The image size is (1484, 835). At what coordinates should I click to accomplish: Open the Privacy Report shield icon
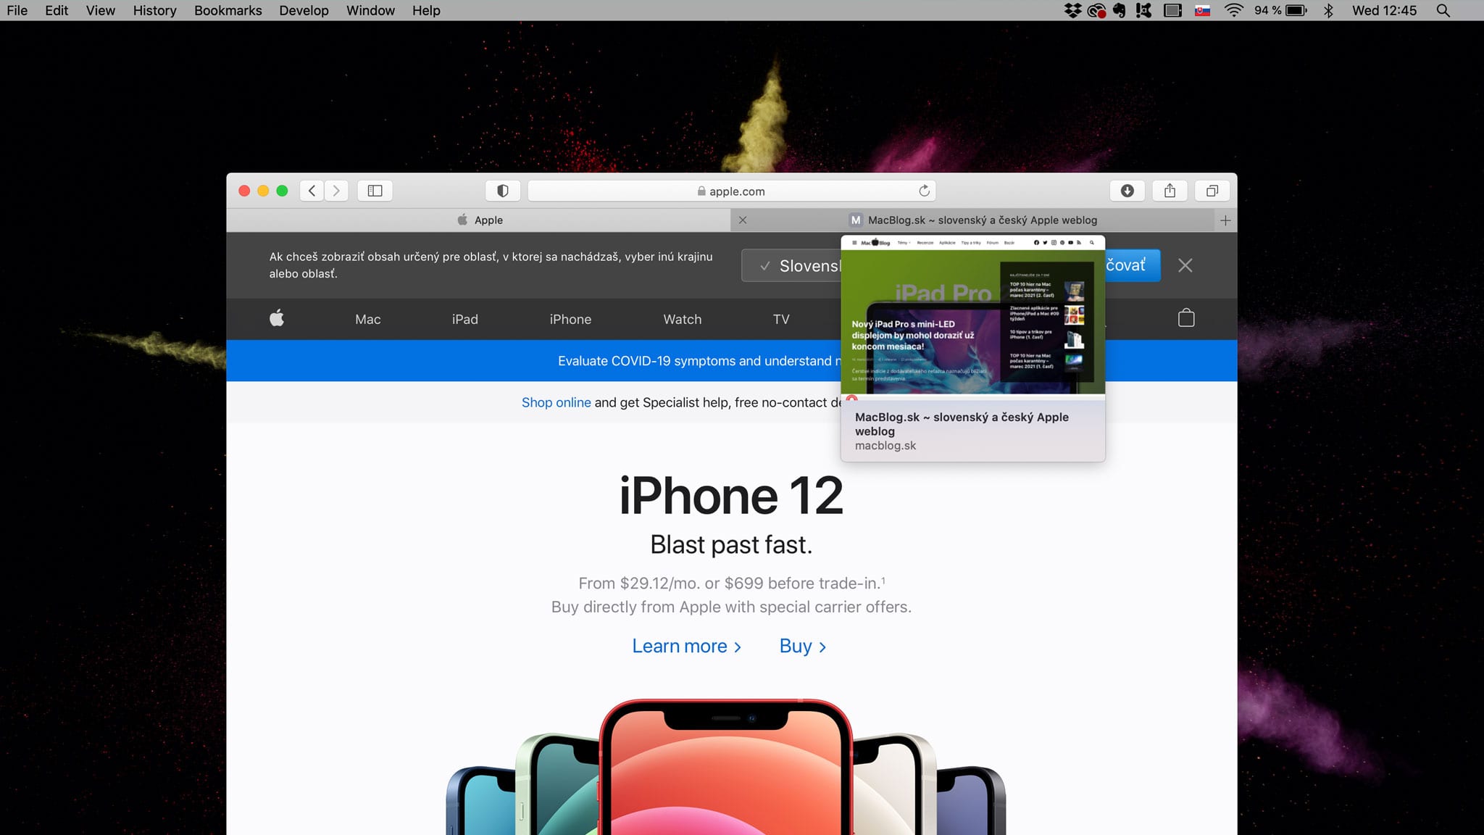(502, 191)
